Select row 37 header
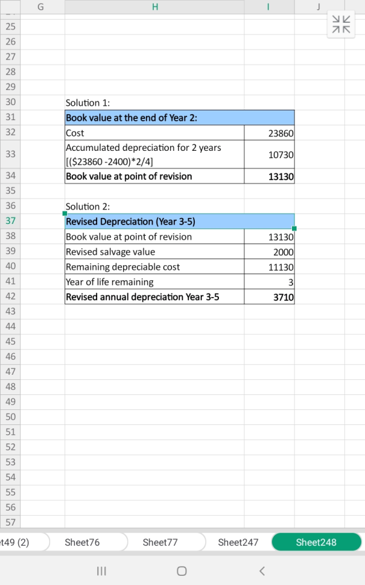Image resolution: width=365 pixels, height=585 pixels. click(x=10, y=221)
